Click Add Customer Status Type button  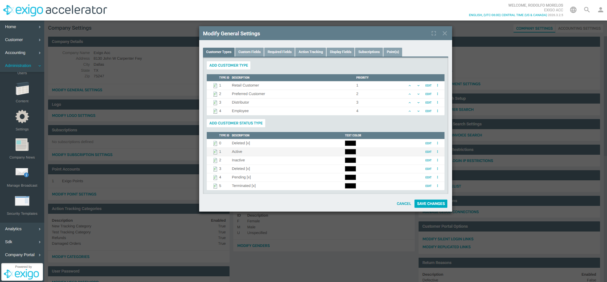236,123
